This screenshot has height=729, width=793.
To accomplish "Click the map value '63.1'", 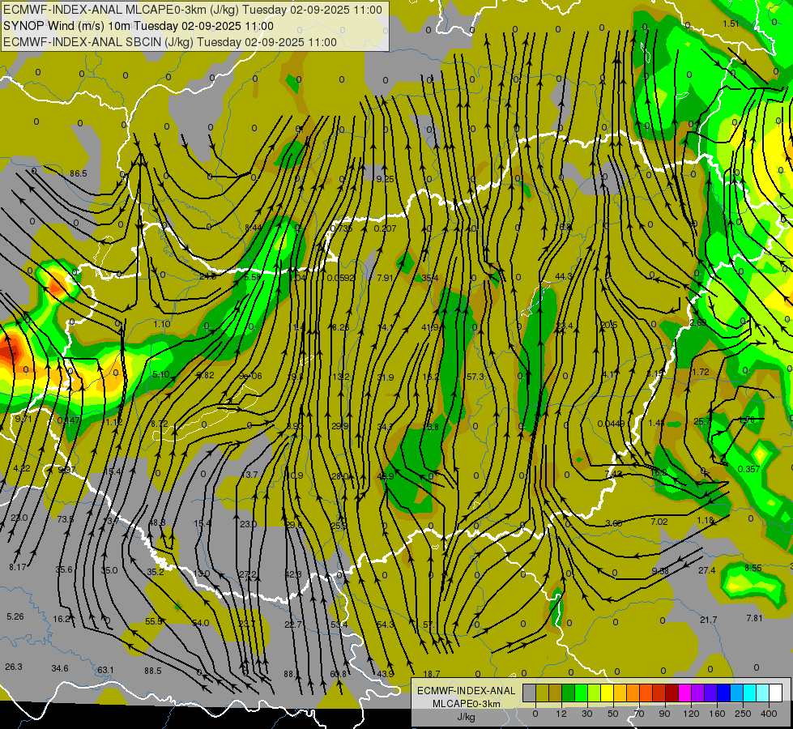I will click(105, 671).
